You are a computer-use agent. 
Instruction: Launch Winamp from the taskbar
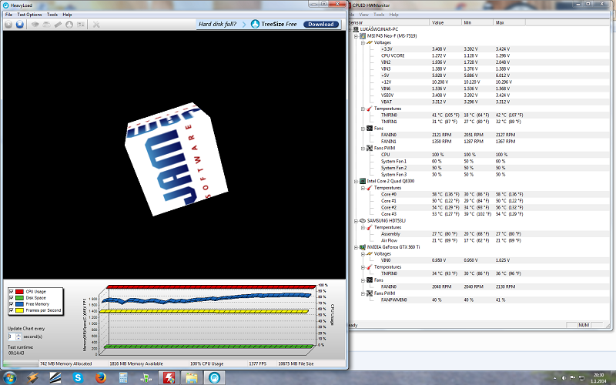point(32,378)
